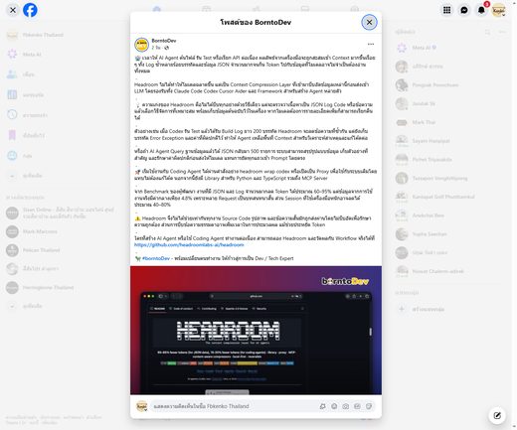Start new message with compose icon
The width and height of the screenshot is (517, 430).
[x=497, y=415]
